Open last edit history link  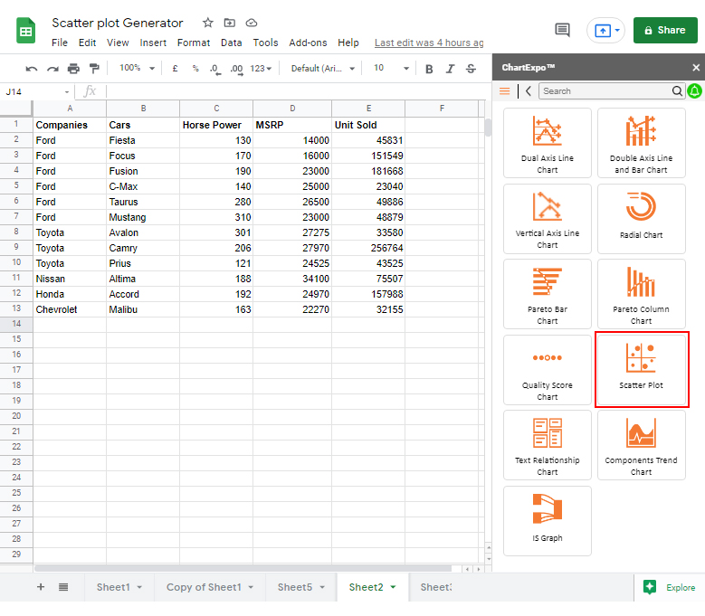429,43
